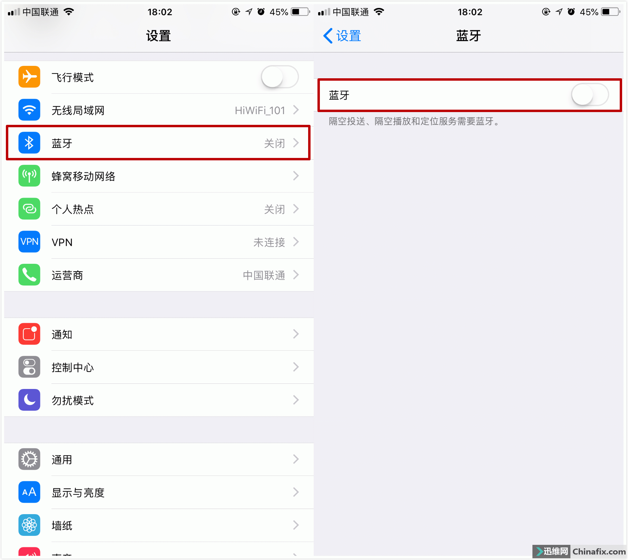Tap the green phone Carrier icon

click(29, 275)
